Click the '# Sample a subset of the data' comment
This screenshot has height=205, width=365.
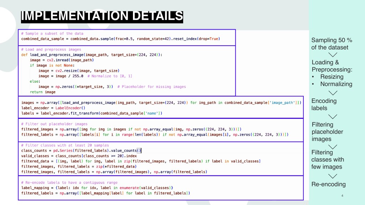[52, 33]
